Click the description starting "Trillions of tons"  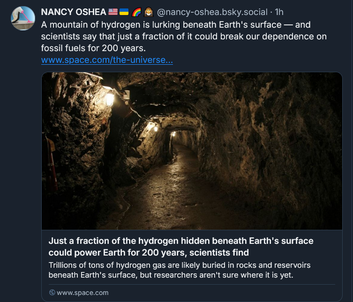click(x=180, y=265)
